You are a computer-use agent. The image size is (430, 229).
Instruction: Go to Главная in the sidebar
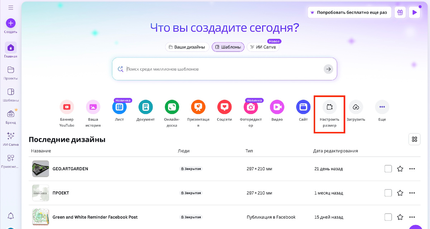[x=11, y=50]
